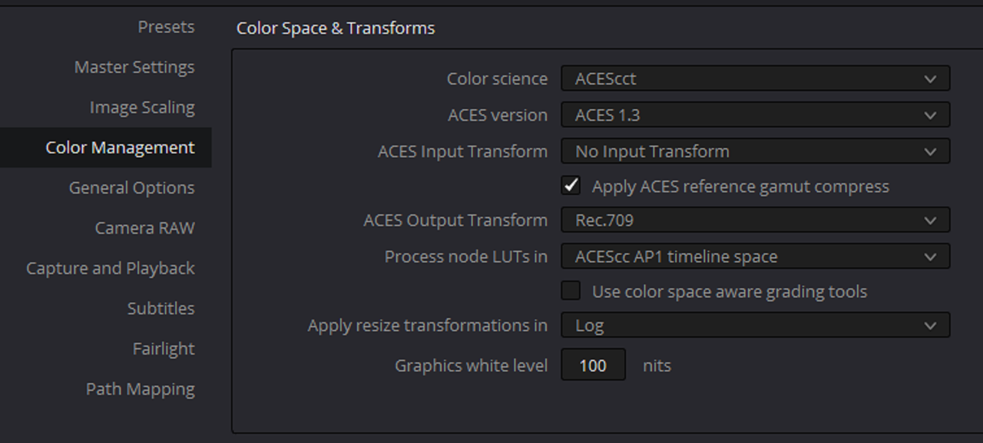The image size is (983, 443).
Task: Expand Process node LUTs in dropdown
Action: (756, 256)
